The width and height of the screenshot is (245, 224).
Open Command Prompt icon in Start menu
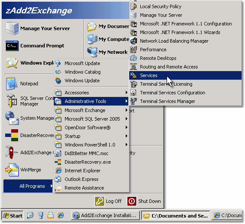tap(12, 46)
